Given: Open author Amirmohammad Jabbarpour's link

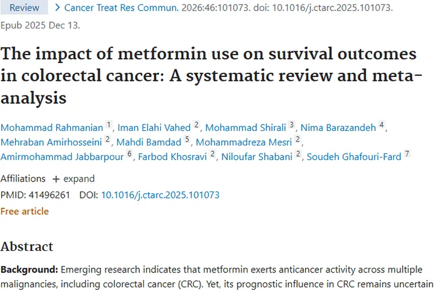Looking at the screenshot, I should (x=62, y=157).
